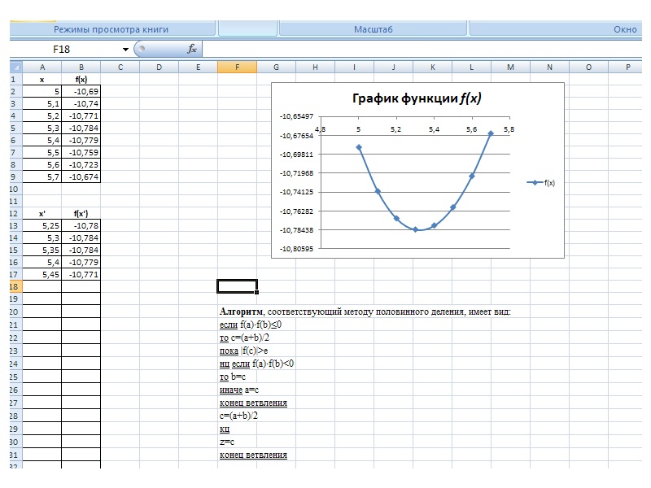Click the f(x) legend marker in chart
The width and height of the screenshot is (651, 488).
point(535,183)
